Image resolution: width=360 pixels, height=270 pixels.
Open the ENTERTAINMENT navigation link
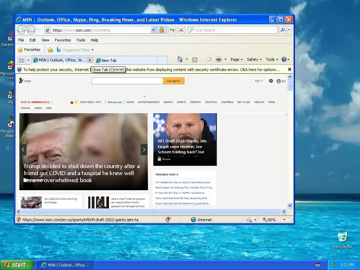tap(149, 102)
